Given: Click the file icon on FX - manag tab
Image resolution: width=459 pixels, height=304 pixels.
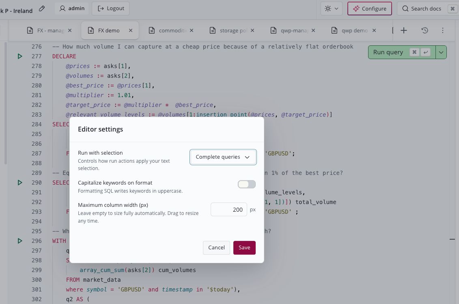Looking at the screenshot, I should point(30,30).
